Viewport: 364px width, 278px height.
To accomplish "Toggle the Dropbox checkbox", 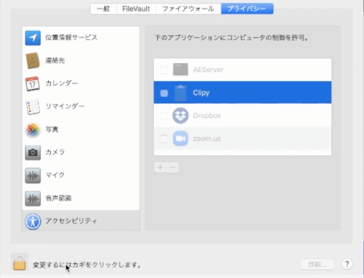I will coord(164,116).
